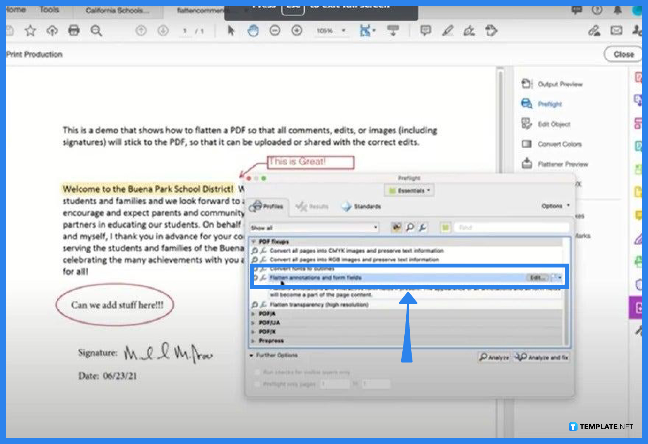Open the Edit Object tool
The width and height of the screenshot is (648, 444).
click(553, 124)
